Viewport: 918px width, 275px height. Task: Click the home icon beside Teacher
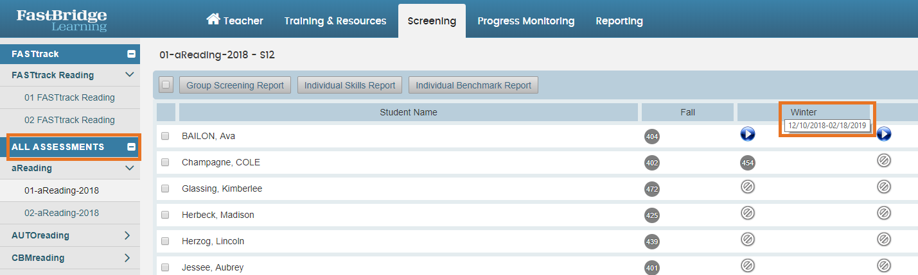coord(213,20)
